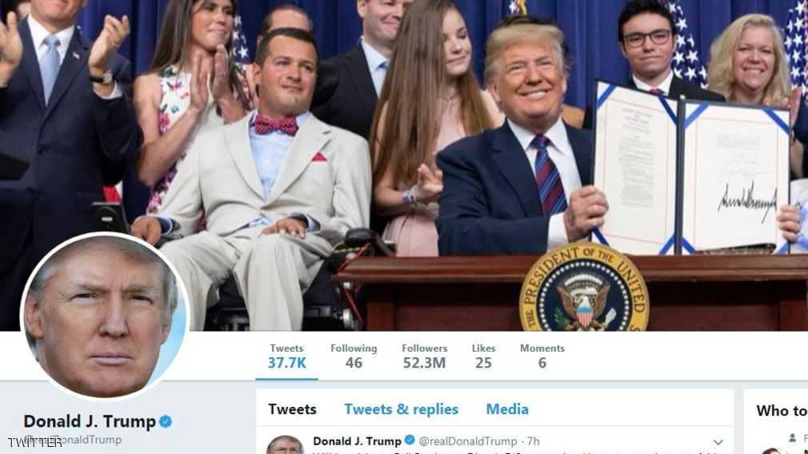Click the small avatar on the first tweet

coord(285,445)
